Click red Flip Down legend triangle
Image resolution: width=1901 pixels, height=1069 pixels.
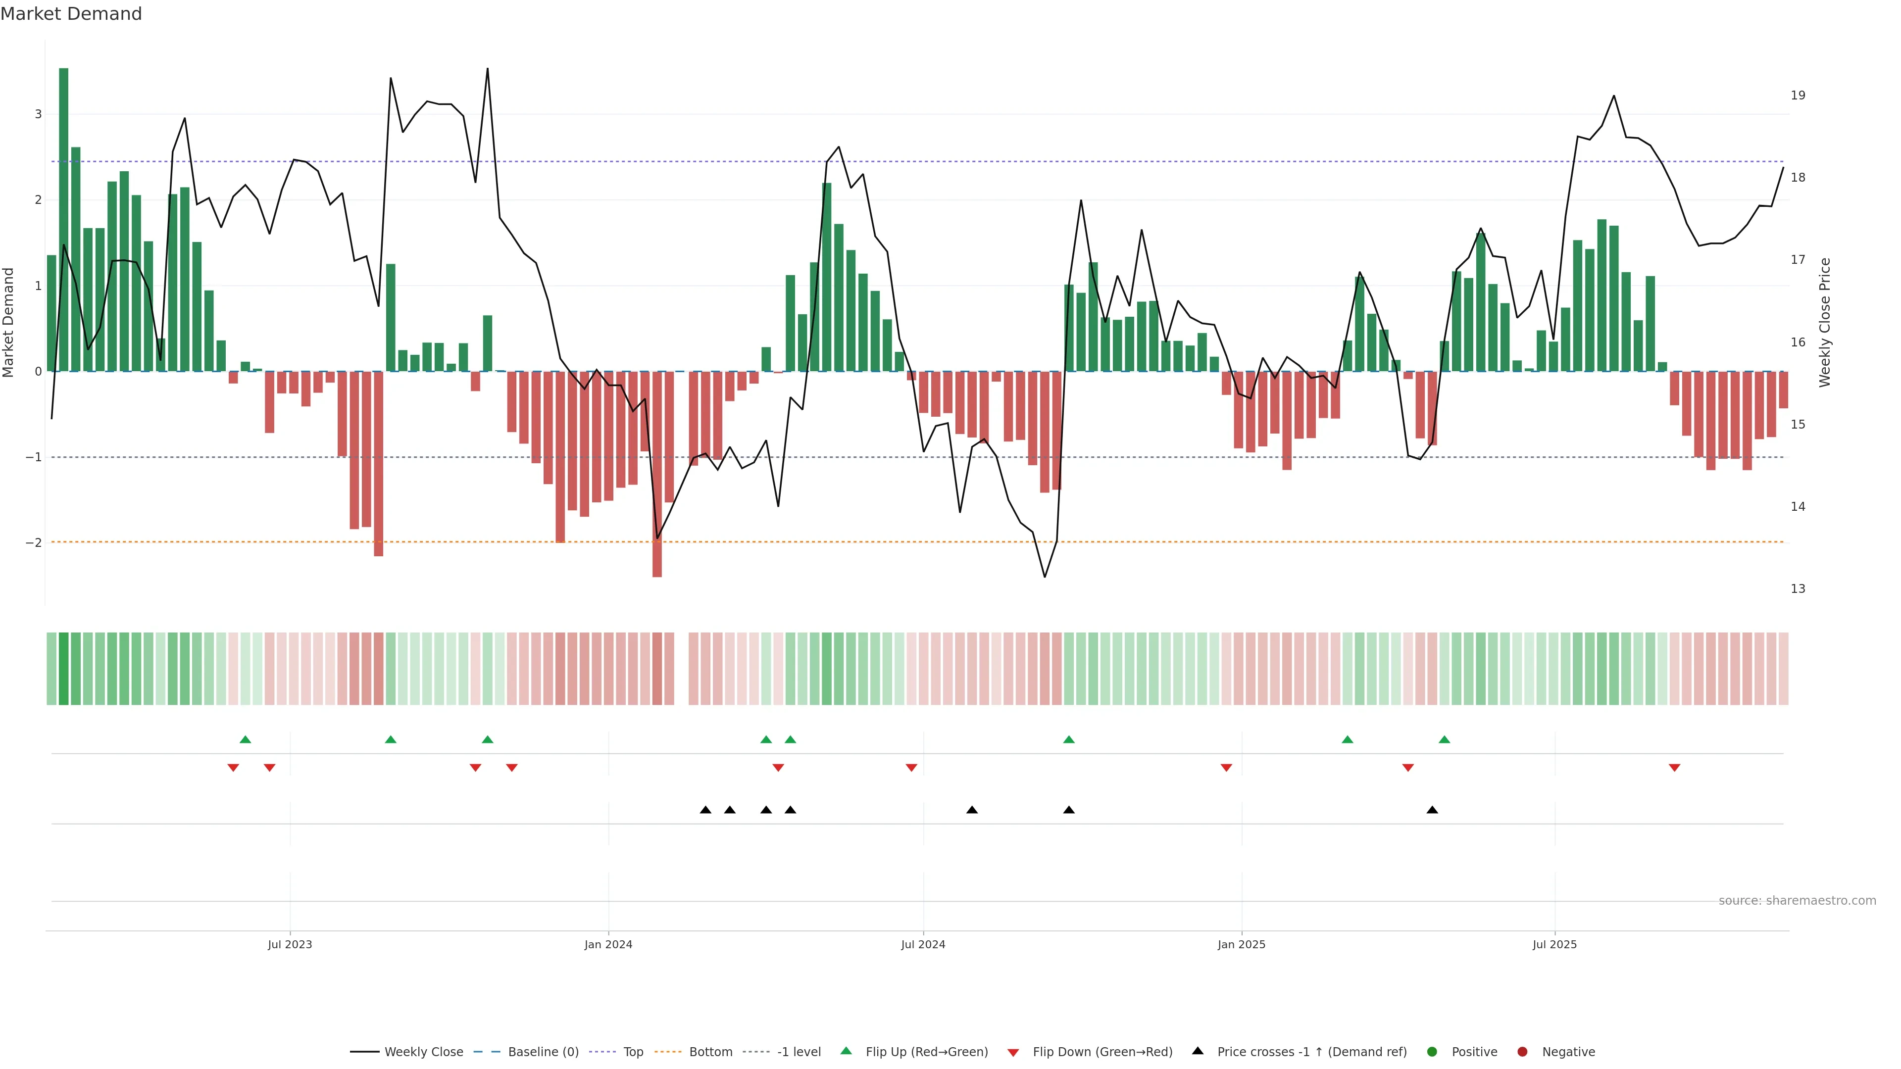(x=1013, y=1053)
